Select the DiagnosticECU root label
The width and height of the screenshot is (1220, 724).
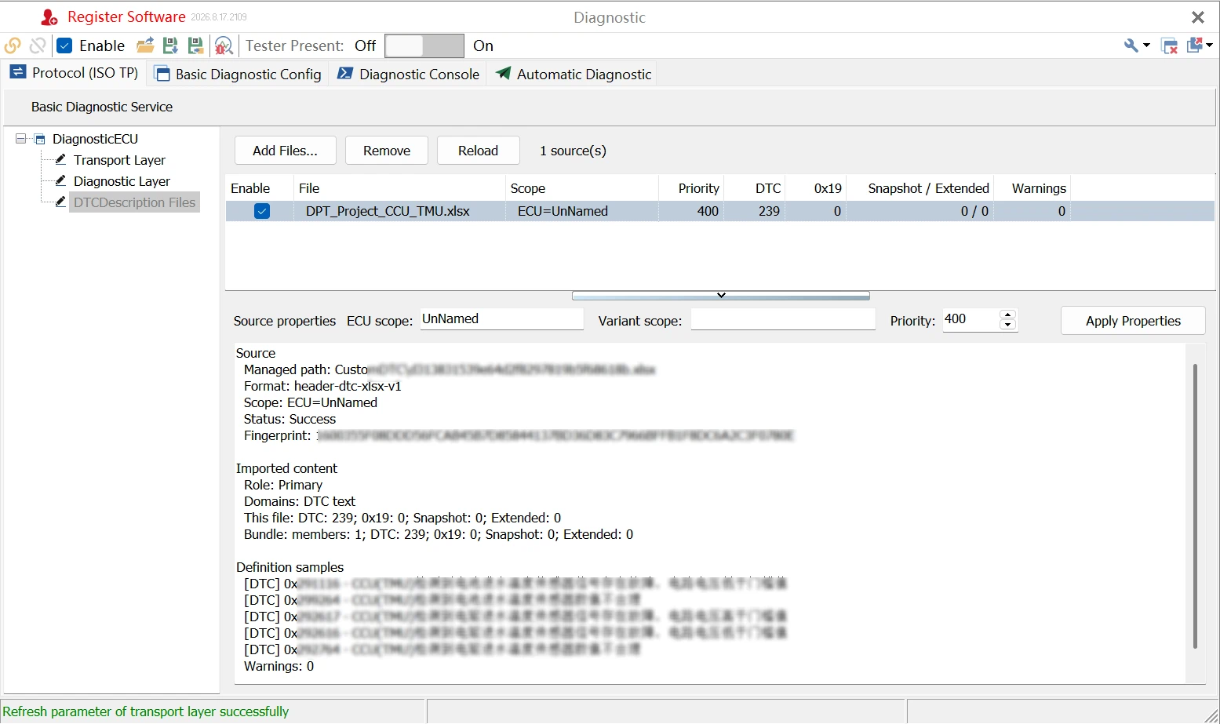coord(95,139)
